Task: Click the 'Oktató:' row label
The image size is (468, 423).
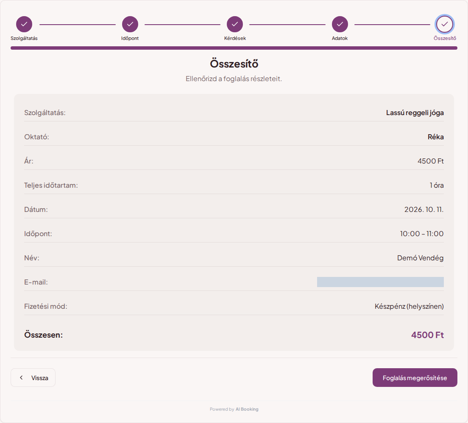Action: (x=36, y=137)
